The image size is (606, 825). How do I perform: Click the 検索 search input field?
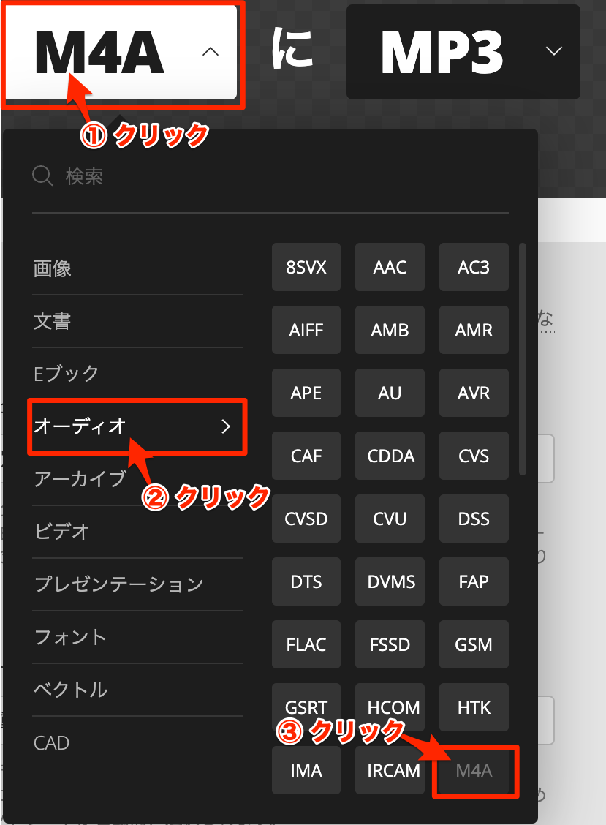(x=110, y=176)
